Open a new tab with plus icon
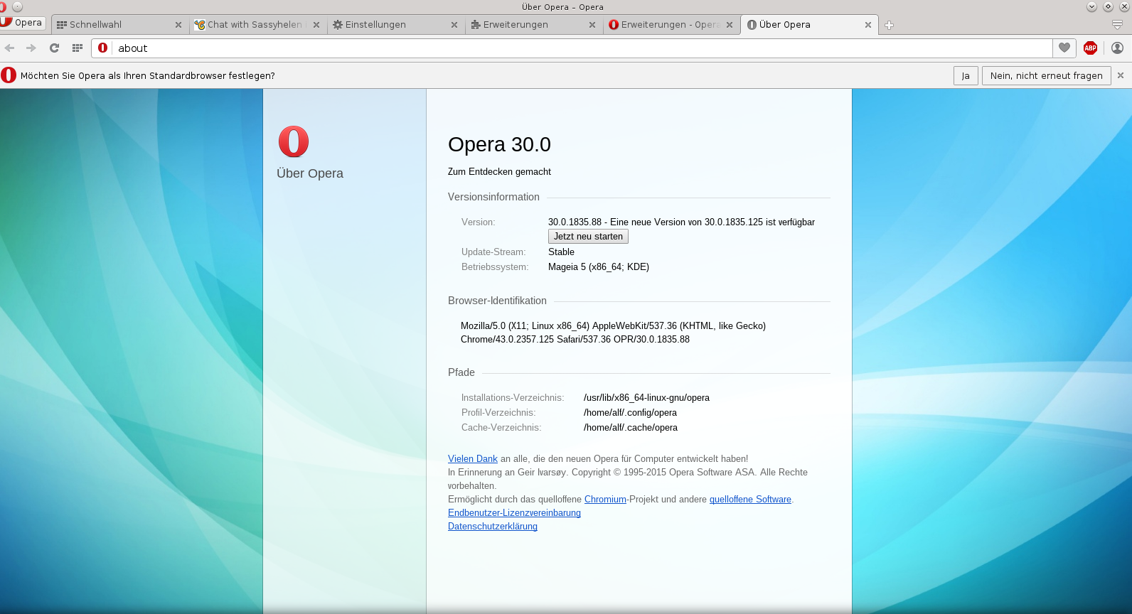This screenshot has height=614, width=1132. click(889, 25)
